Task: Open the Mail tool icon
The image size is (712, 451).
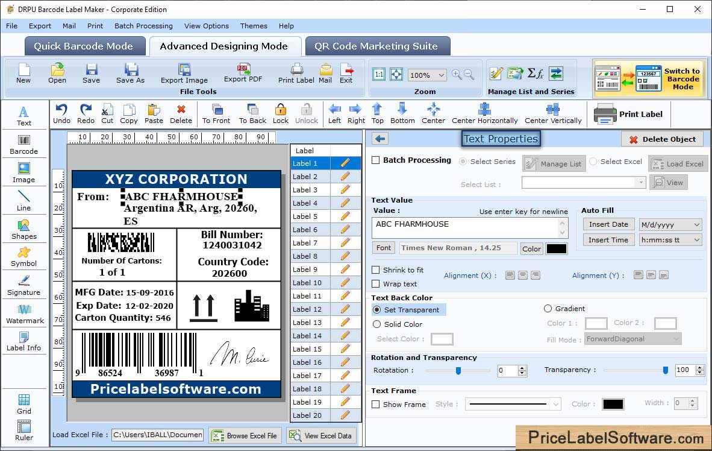Action: (325, 73)
